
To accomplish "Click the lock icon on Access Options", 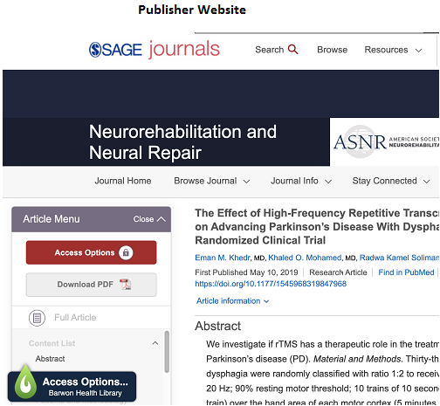I will [x=126, y=252].
